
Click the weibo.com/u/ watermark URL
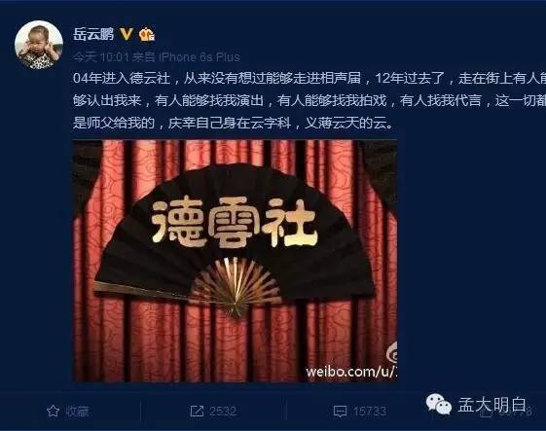(351, 372)
